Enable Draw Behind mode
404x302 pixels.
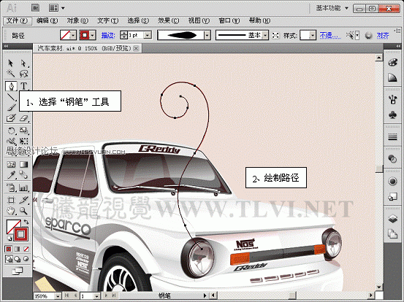pyautogui.click(x=18, y=259)
